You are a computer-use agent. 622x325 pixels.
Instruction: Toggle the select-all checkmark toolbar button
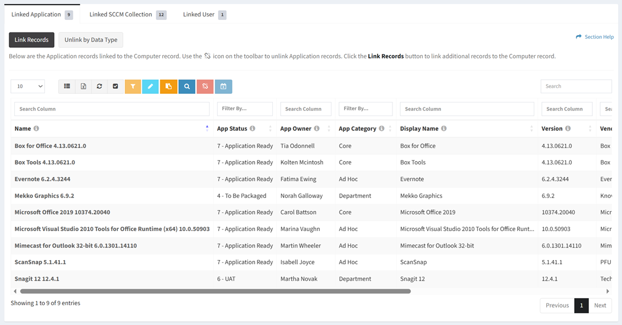pos(115,87)
